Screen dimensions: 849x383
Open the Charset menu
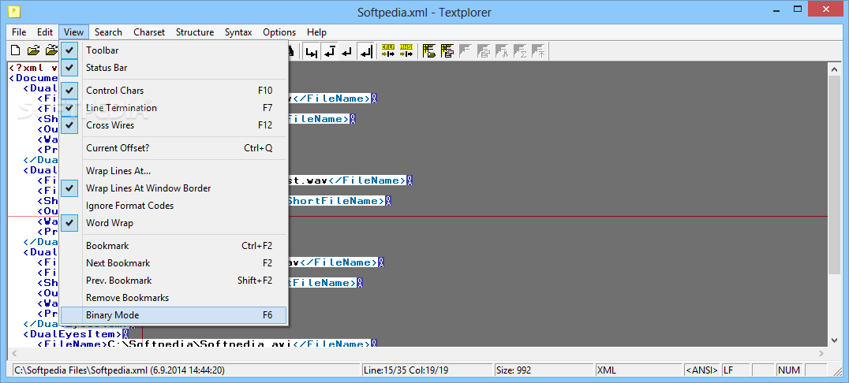pos(149,32)
